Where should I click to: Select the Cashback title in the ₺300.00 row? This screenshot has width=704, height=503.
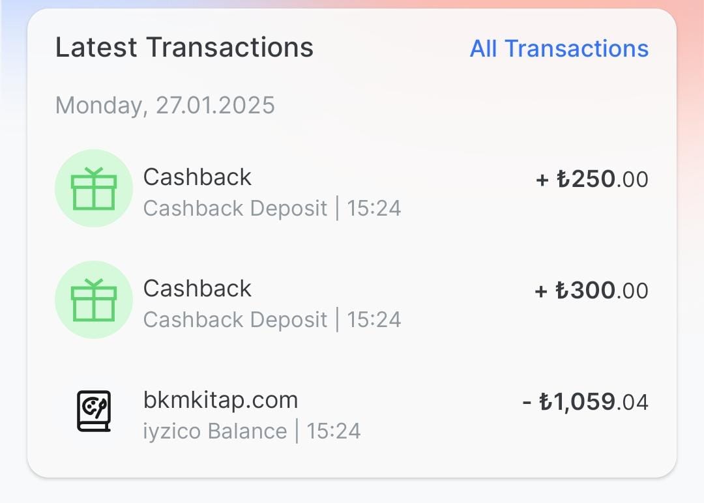(197, 289)
